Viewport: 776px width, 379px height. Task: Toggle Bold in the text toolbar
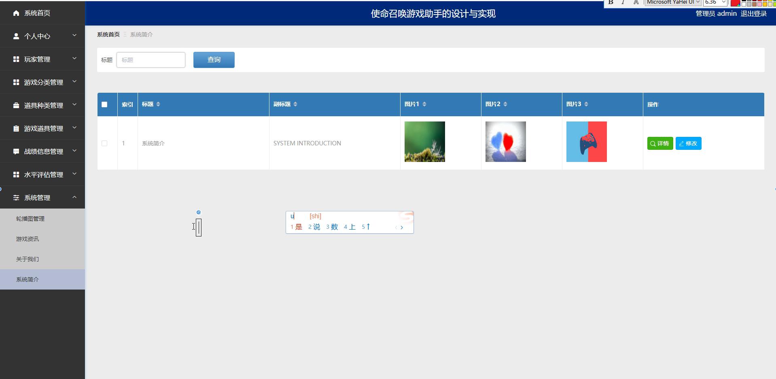pyautogui.click(x=611, y=2)
